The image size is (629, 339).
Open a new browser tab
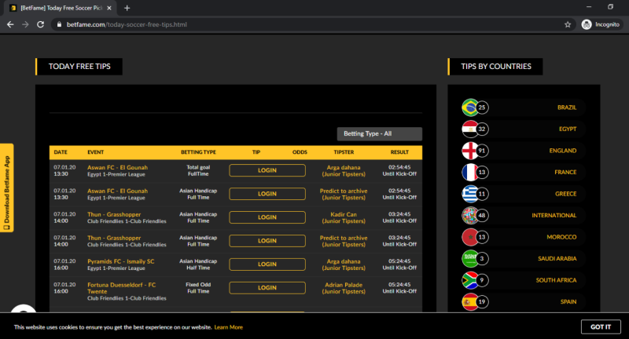[127, 8]
